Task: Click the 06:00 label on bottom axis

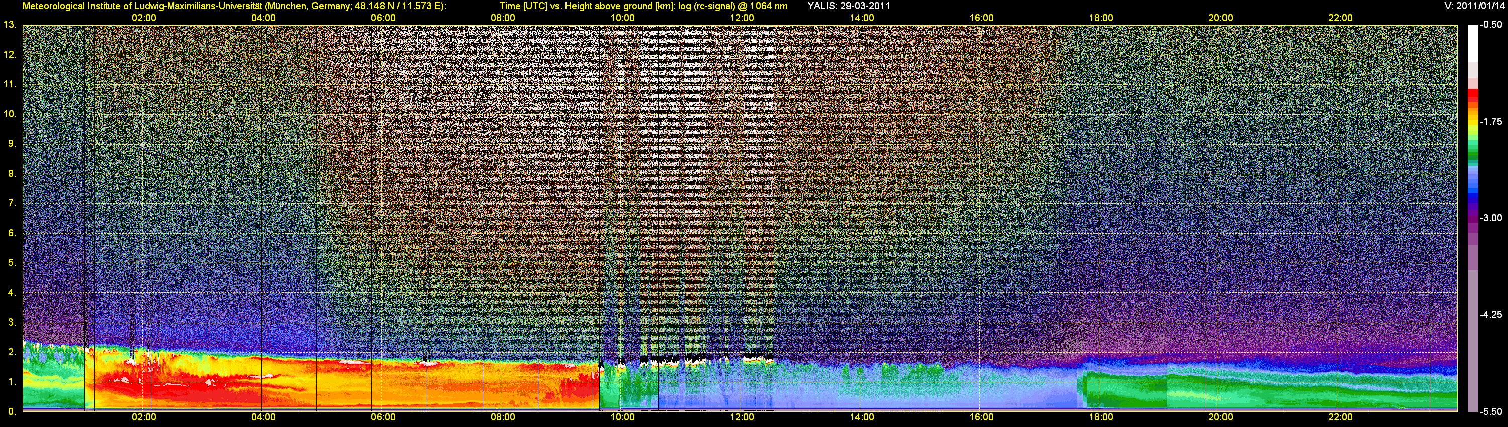Action: [383, 417]
